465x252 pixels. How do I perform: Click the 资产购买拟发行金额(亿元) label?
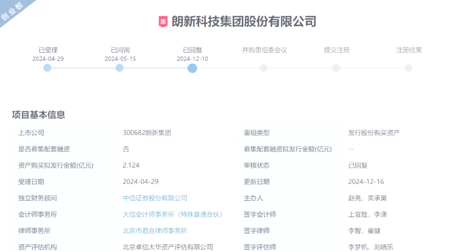click(56, 165)
